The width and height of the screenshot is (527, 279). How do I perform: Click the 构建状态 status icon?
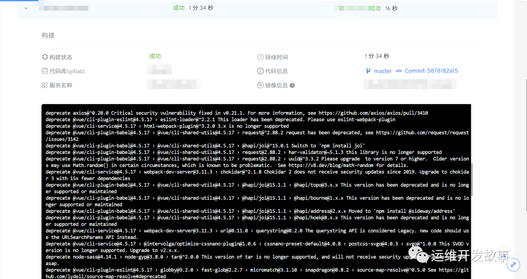(x=45, y=57)
